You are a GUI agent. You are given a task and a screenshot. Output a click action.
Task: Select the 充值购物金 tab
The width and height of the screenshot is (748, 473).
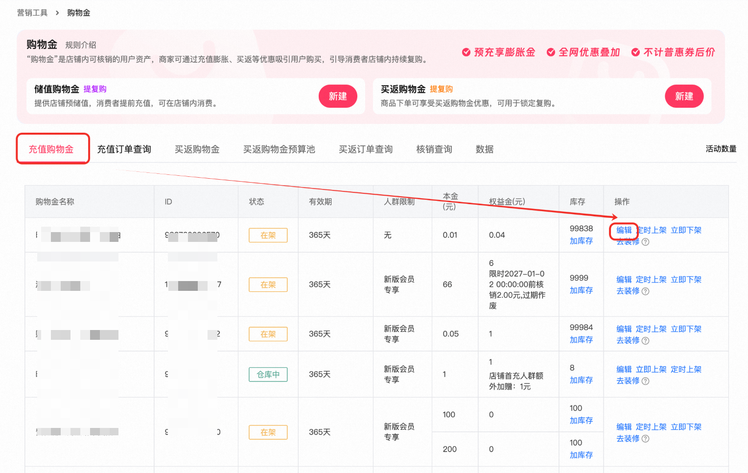pyautogui.click(x=51, y=149)
